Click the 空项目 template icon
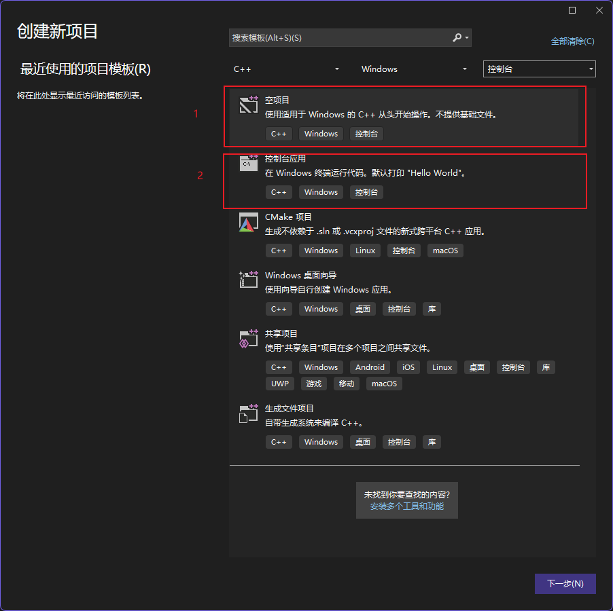The width and height of the screenshot is (613, 611). pyautogui.click(x=249, y=105)
